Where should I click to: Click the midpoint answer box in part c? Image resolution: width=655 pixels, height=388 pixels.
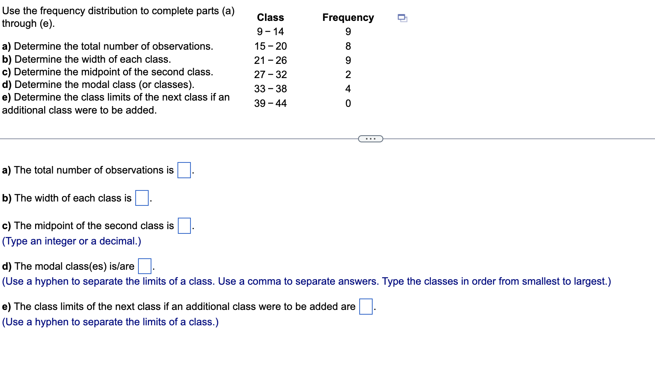coord(183,226)
